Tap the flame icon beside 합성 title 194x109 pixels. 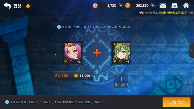click(28, 6)
